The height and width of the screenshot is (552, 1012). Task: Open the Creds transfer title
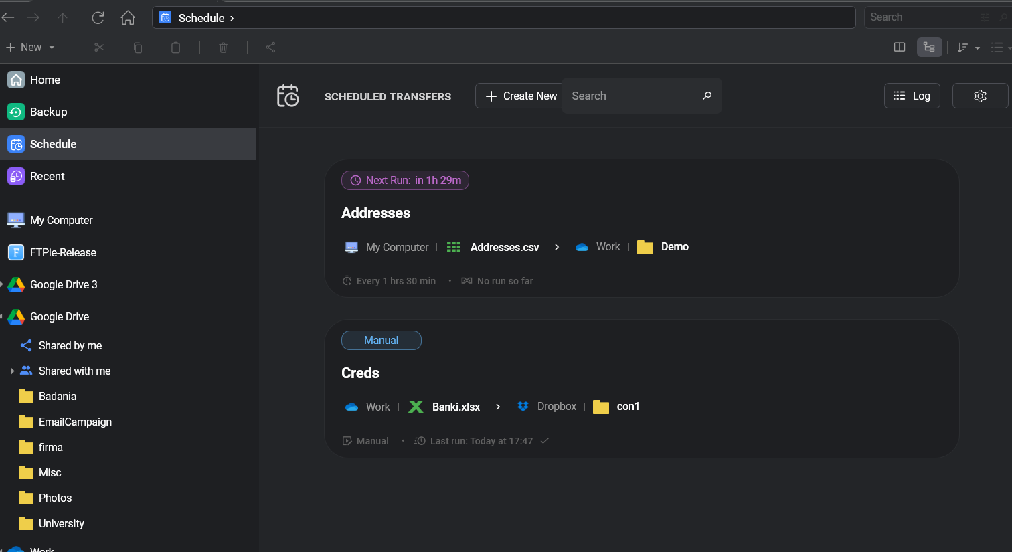point(360,373)
